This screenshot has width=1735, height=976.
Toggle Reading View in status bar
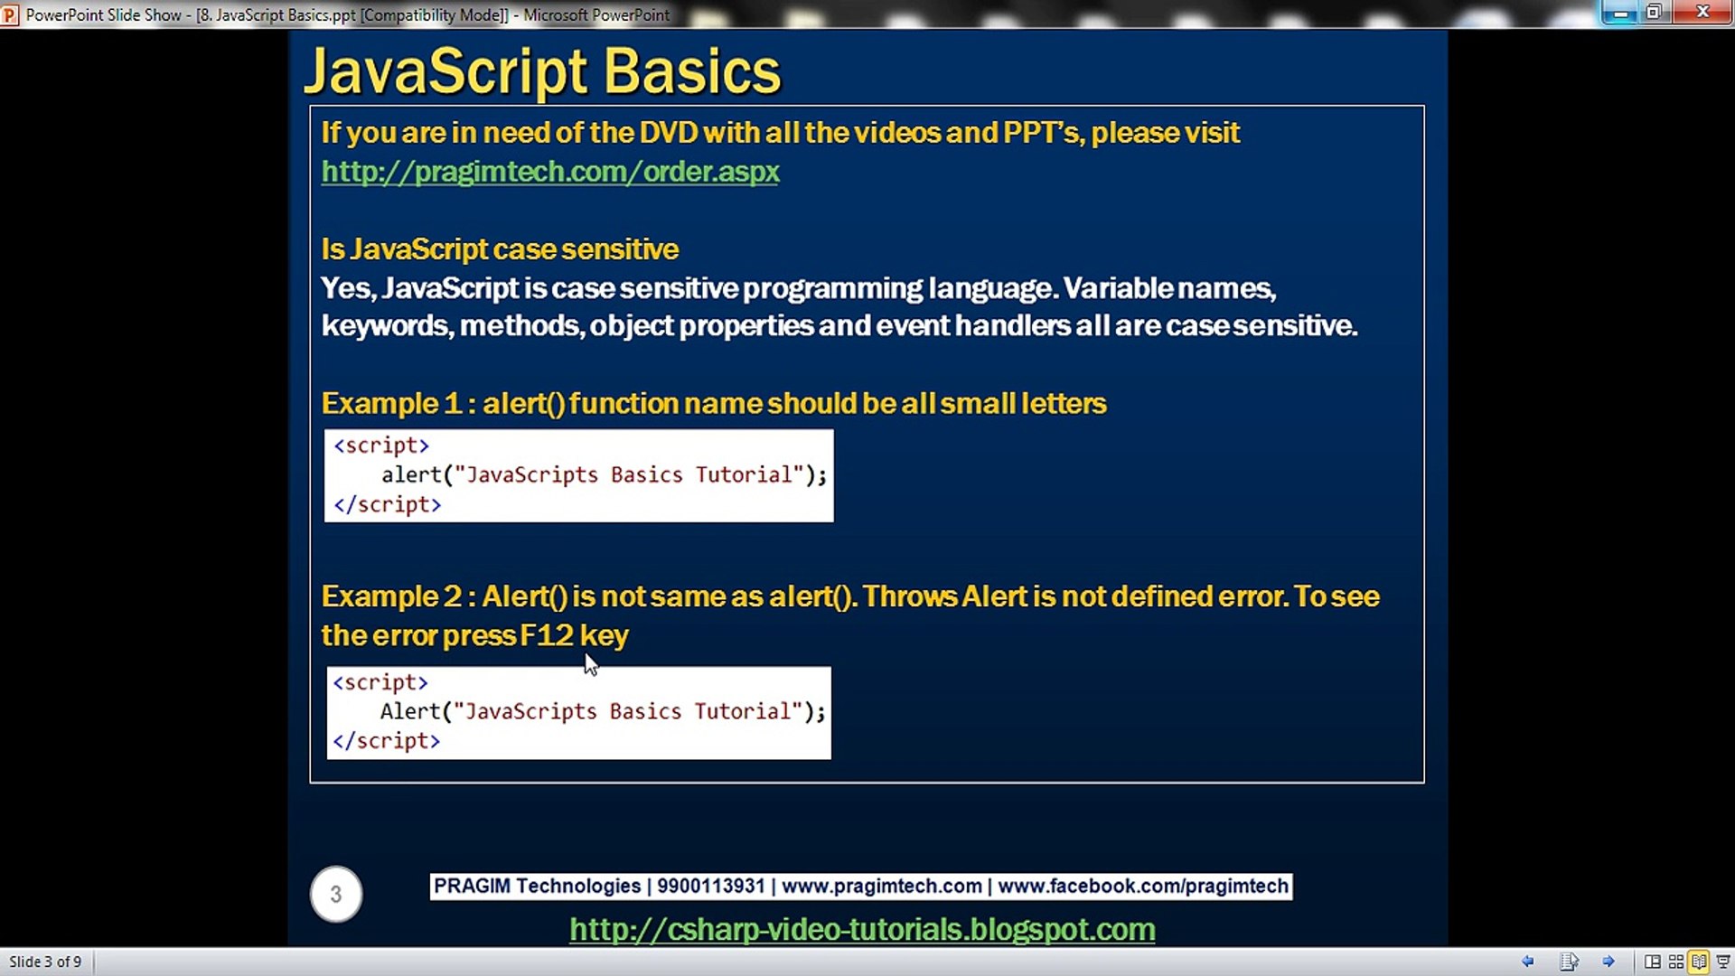(1699, 962)
